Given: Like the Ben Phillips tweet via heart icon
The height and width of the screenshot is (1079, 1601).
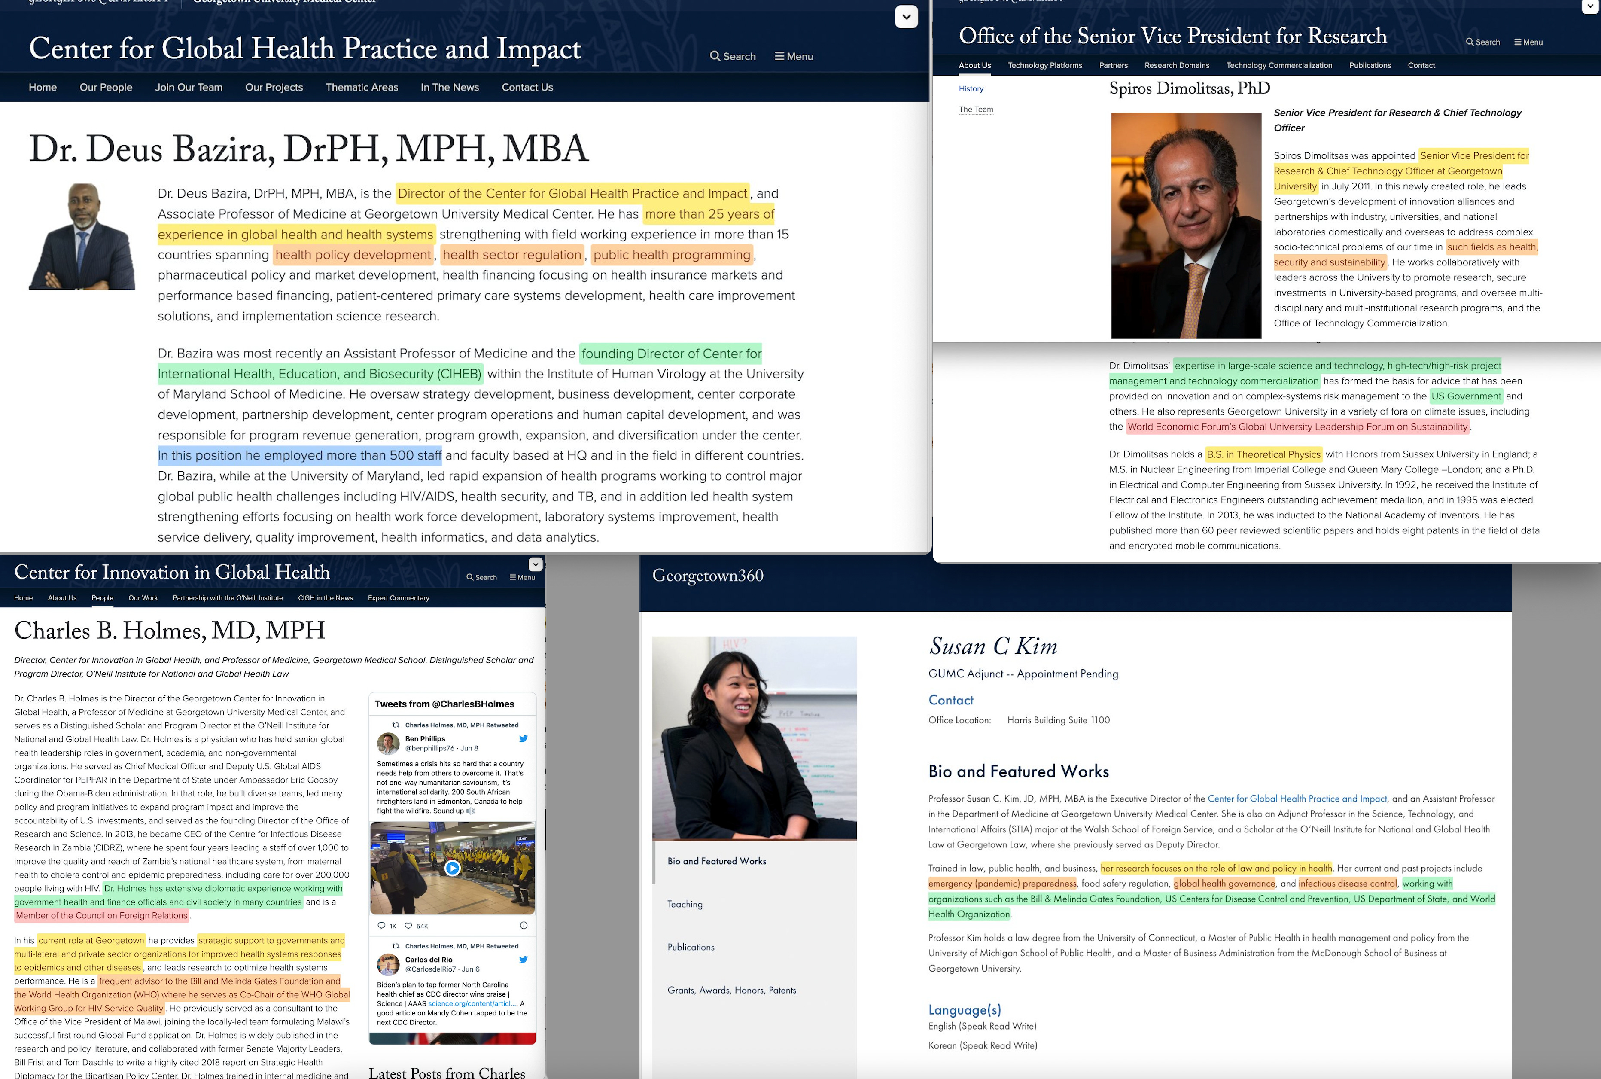Looking at the screenshot, I should click(408, 926).
